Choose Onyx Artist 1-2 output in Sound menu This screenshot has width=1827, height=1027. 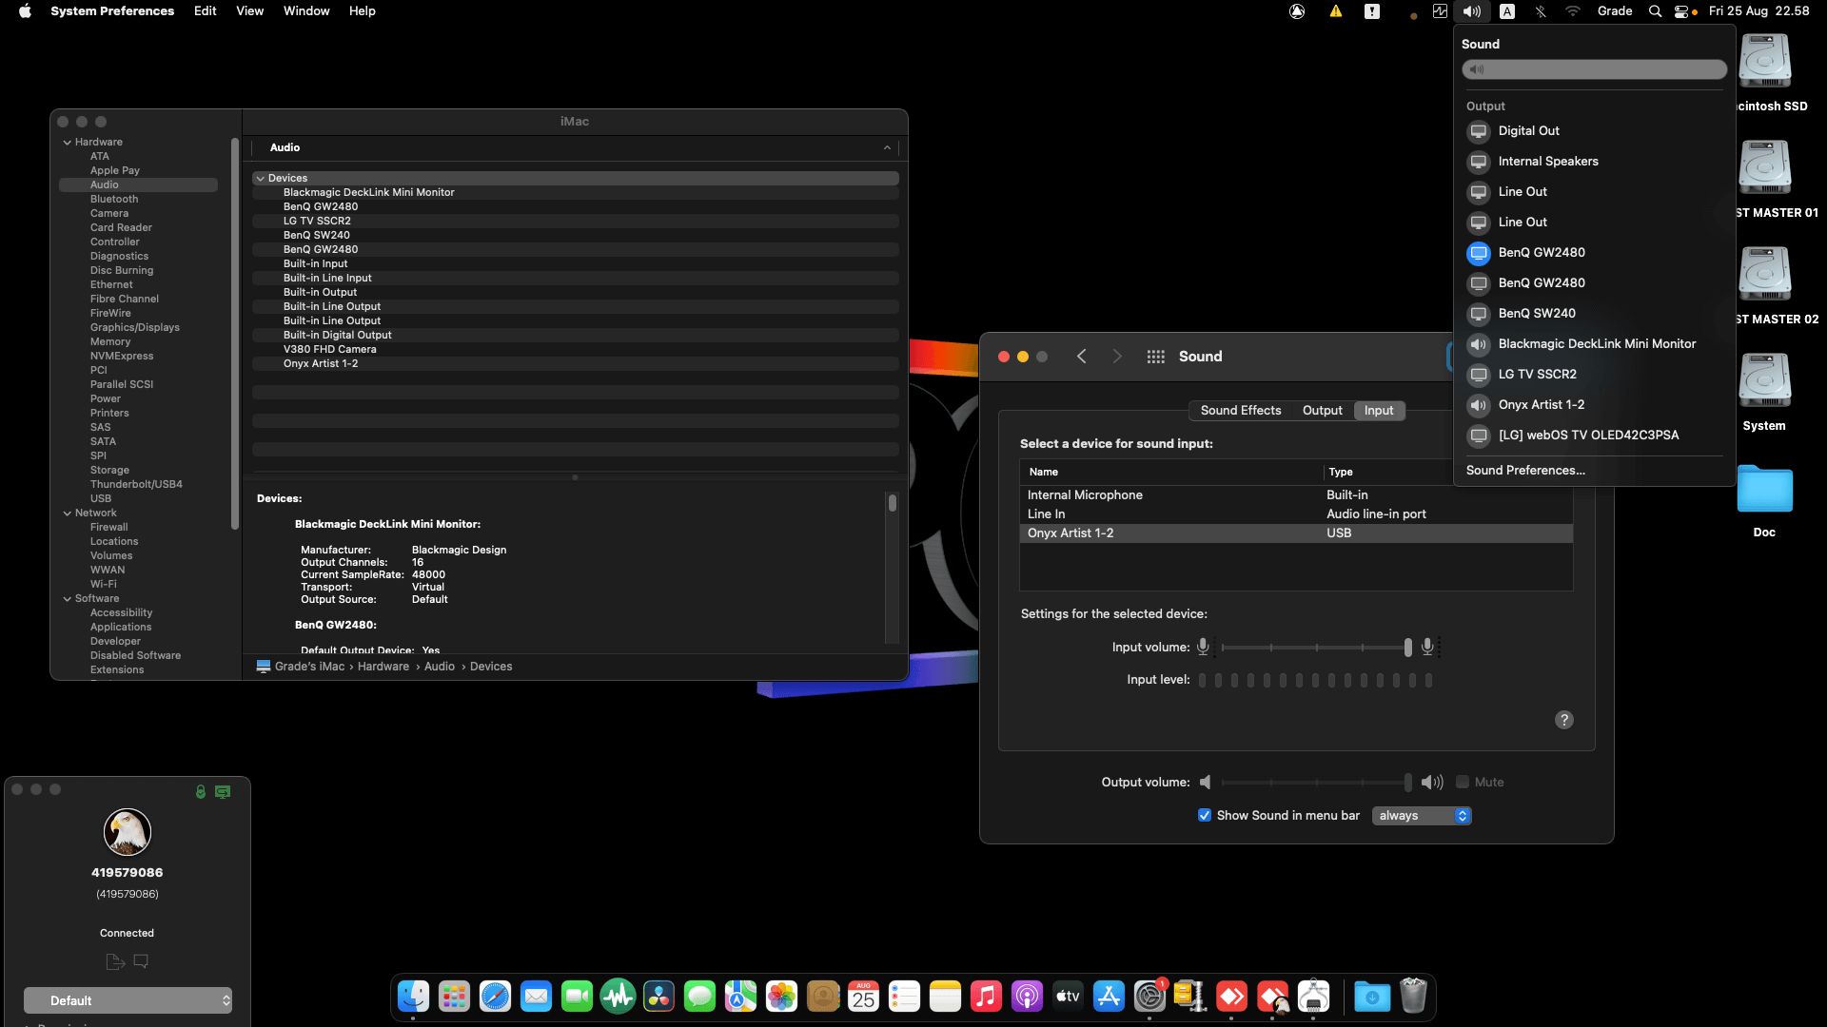[x=1595, y=405]
